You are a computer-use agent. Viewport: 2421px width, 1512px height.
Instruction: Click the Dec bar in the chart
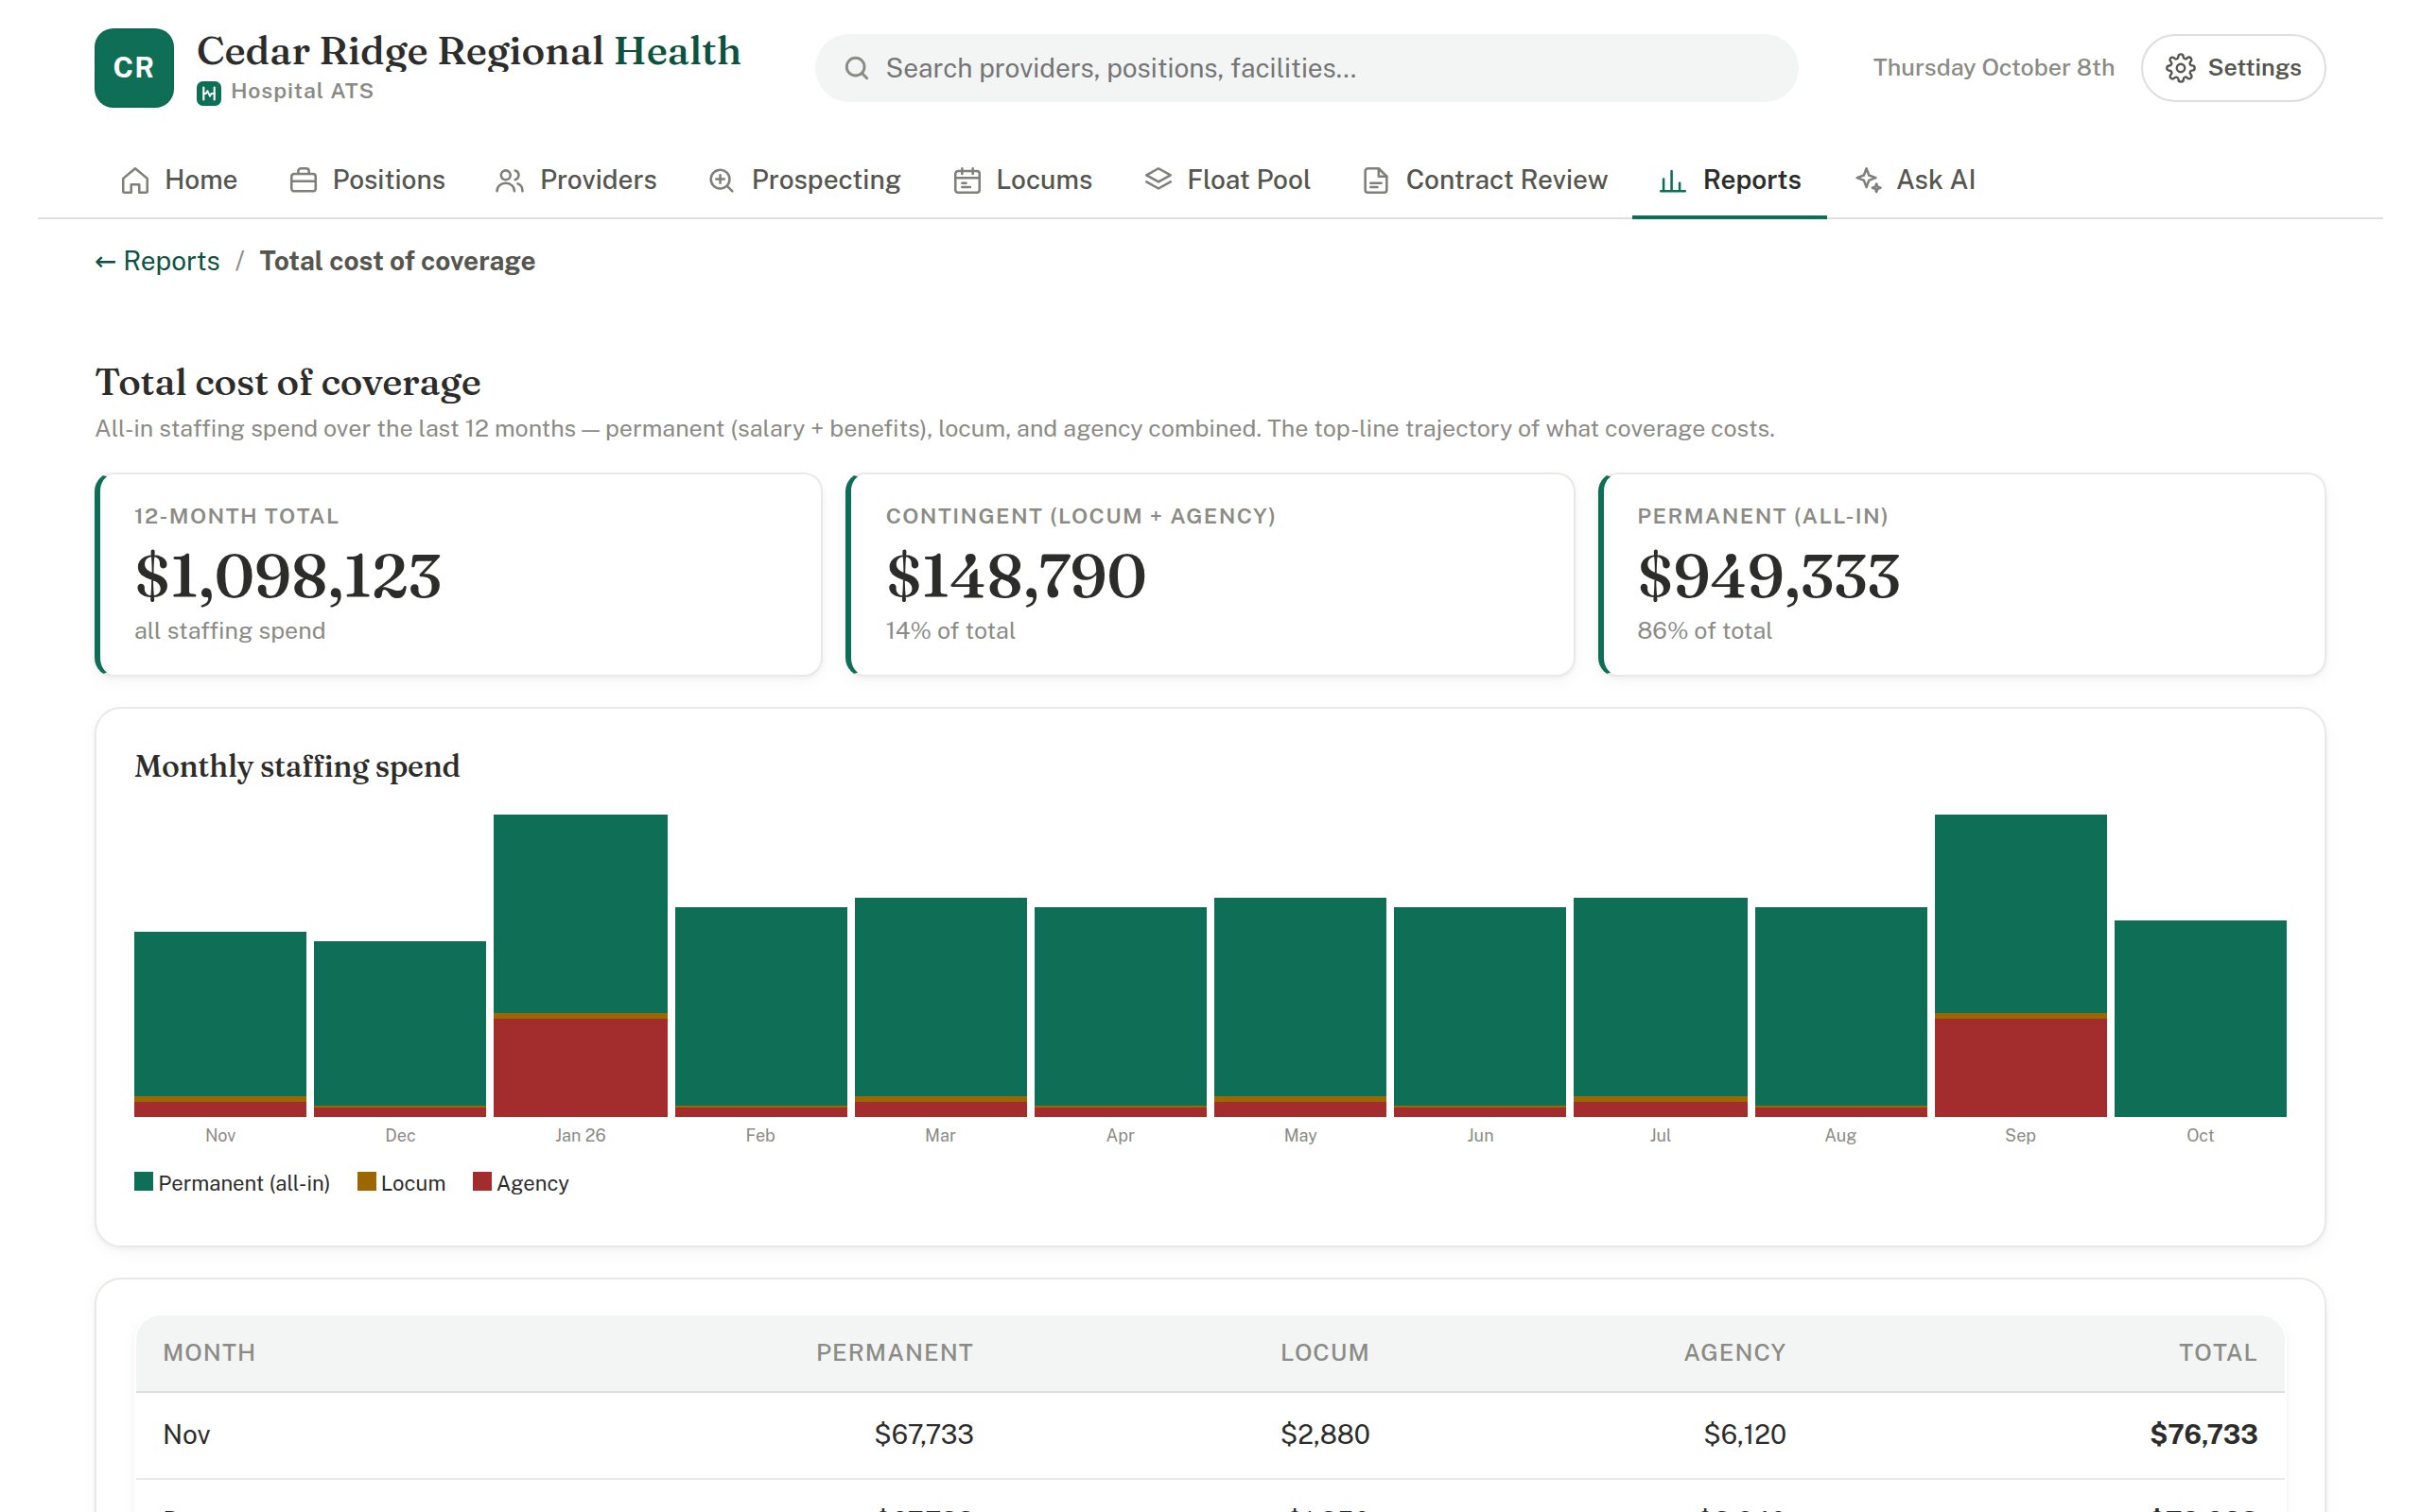(400, 1029)
